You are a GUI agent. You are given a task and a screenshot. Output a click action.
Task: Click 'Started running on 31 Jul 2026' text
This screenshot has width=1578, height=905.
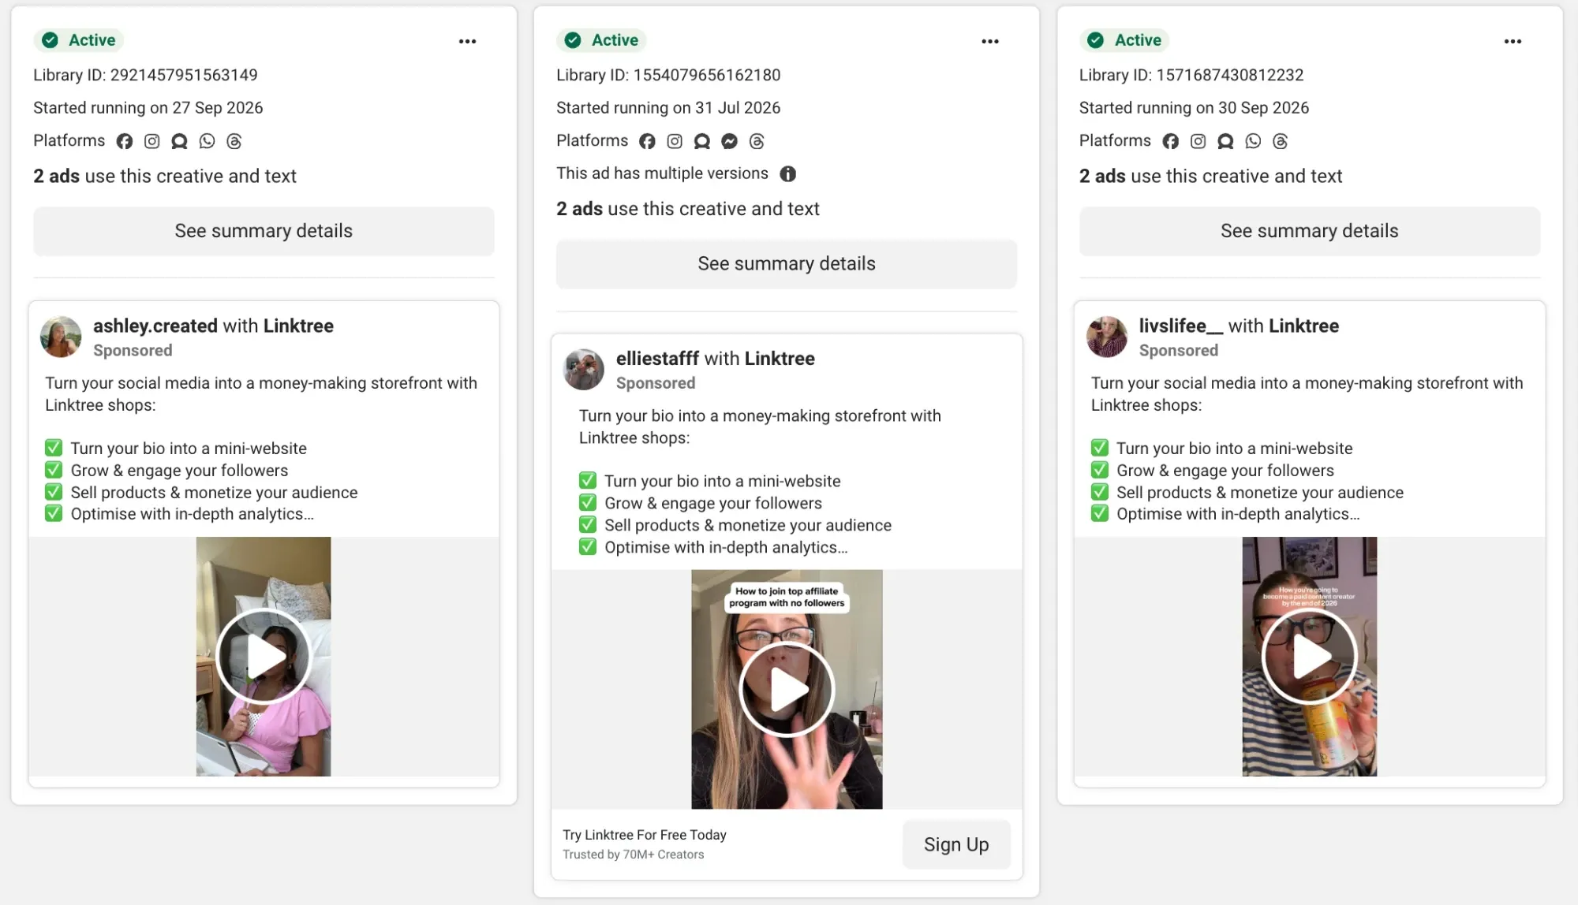pyautogui.click(x=668, y=108)
